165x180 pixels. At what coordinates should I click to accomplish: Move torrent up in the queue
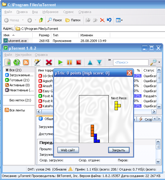coord(90,62)
